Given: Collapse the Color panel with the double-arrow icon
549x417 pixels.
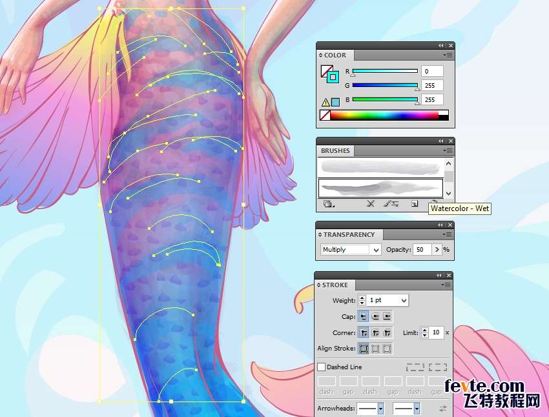Looking at the screenshot, I should point(440,45).
